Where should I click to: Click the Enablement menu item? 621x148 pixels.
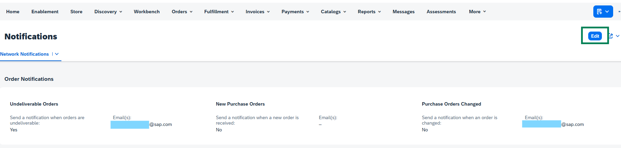tap(45, 12)
